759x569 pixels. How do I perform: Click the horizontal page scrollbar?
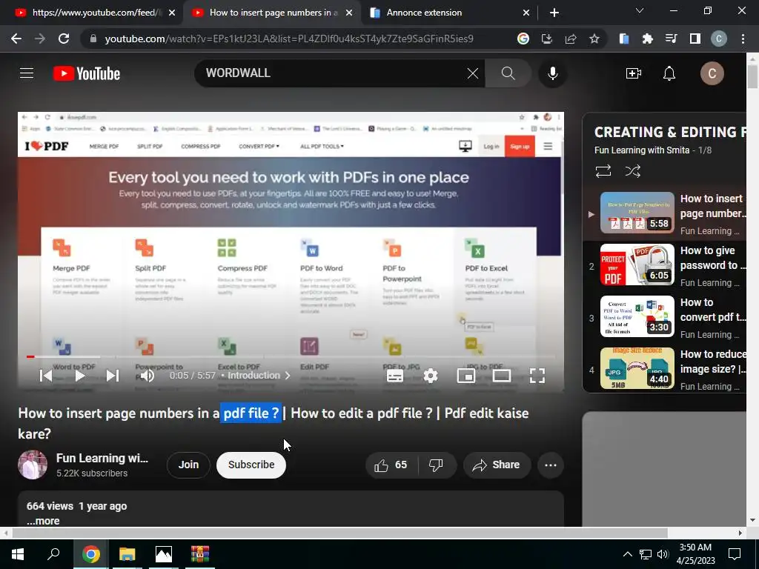click(x=339, y=533)
